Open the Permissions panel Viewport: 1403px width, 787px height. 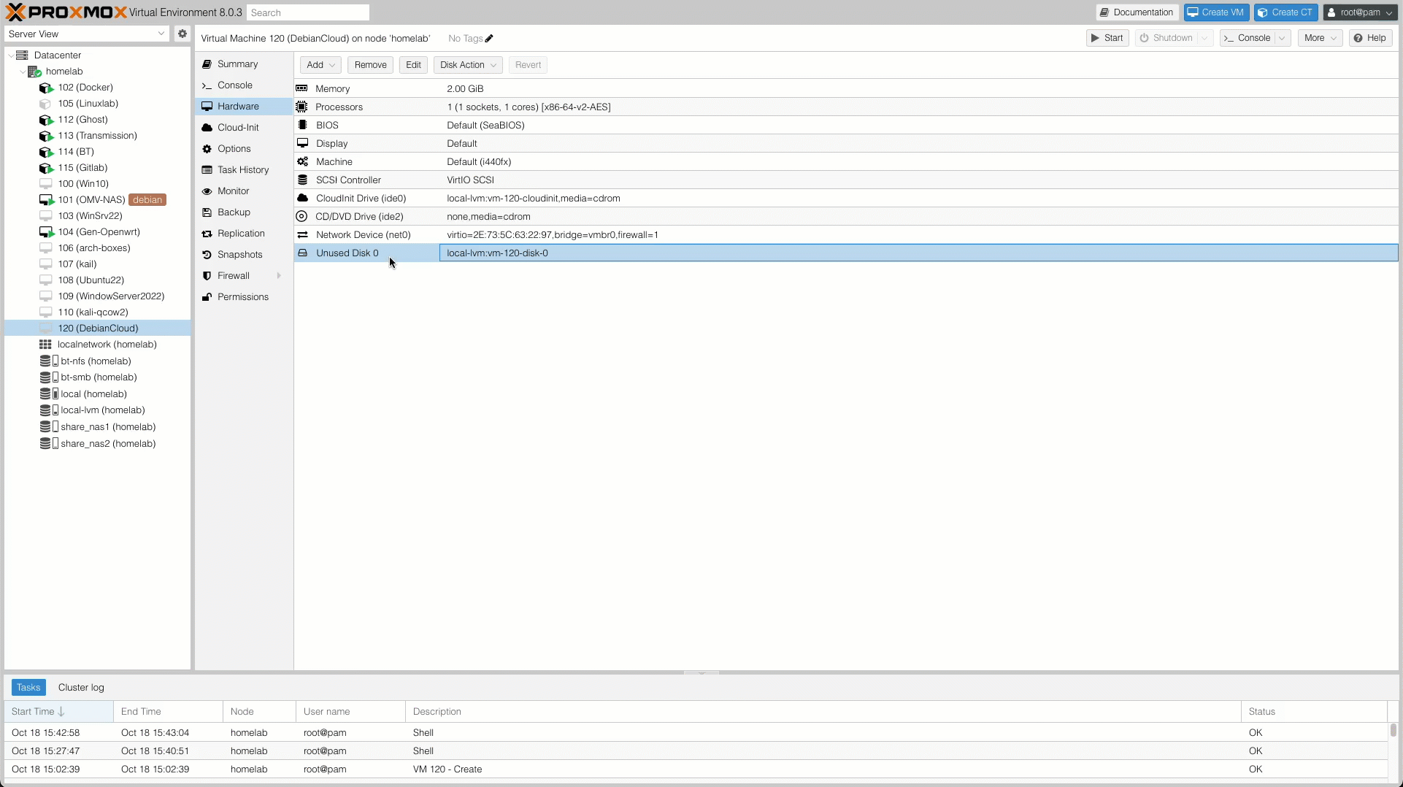[244, 297]
